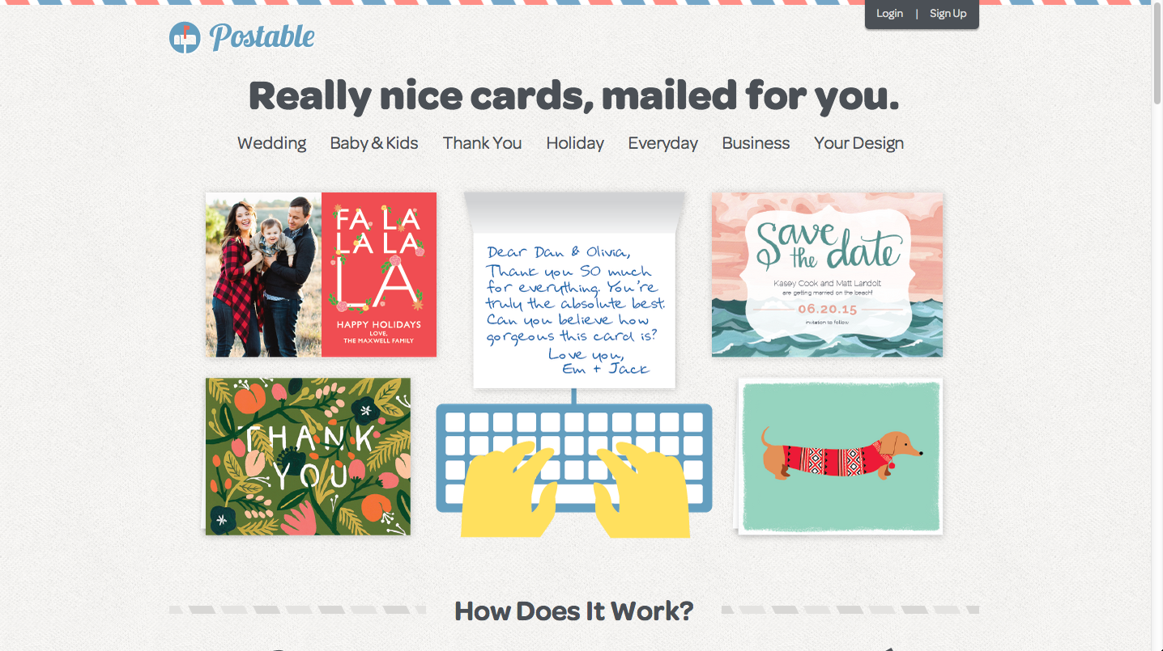The width and height of the screenshot is (1163, 651).
Task: Click the handwritten Dear Dan & Olivia note
Action: click(574, 309)
